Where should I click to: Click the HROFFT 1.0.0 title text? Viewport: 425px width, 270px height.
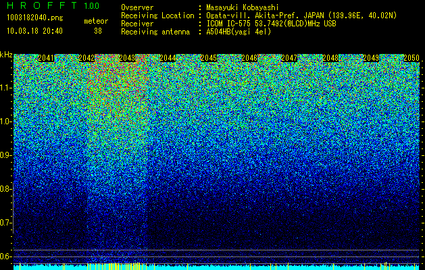53,5
